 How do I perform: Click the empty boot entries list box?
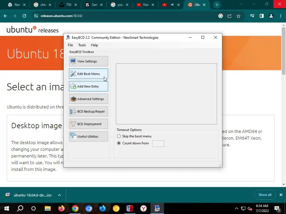[166, 94]
